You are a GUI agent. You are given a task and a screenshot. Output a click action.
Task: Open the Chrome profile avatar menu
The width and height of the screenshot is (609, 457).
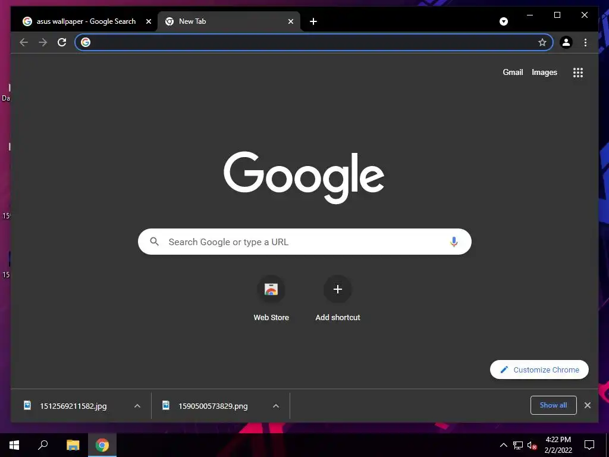pos(566,42)
